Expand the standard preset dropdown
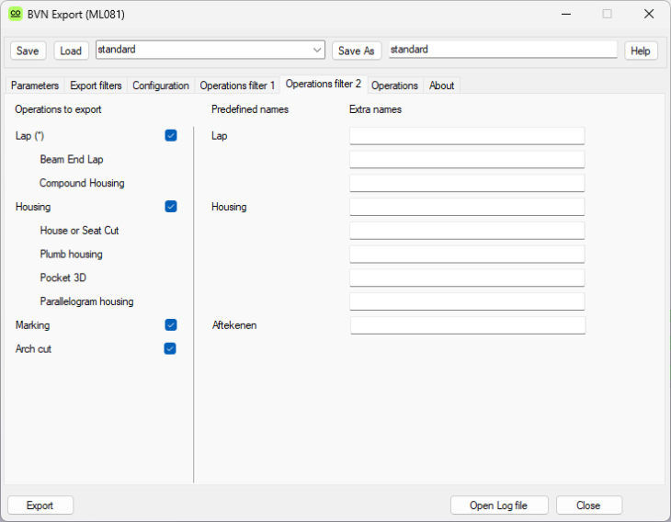Screen dimensions: 671x522 [x=317, y=50]
